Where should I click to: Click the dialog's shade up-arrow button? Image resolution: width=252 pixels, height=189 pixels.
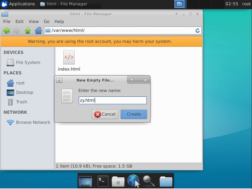click(x=132, y=80)
